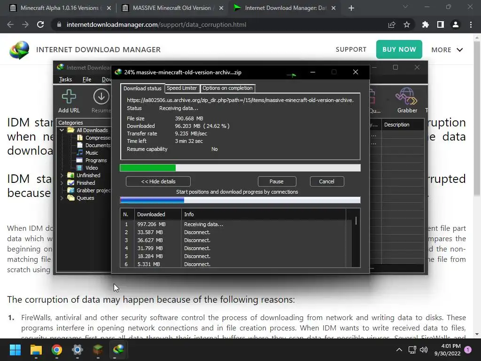The width and height of the screenshot is (481, 361).
Task: Expand the MORE dropdown on the website
Action: click(447, 50)
